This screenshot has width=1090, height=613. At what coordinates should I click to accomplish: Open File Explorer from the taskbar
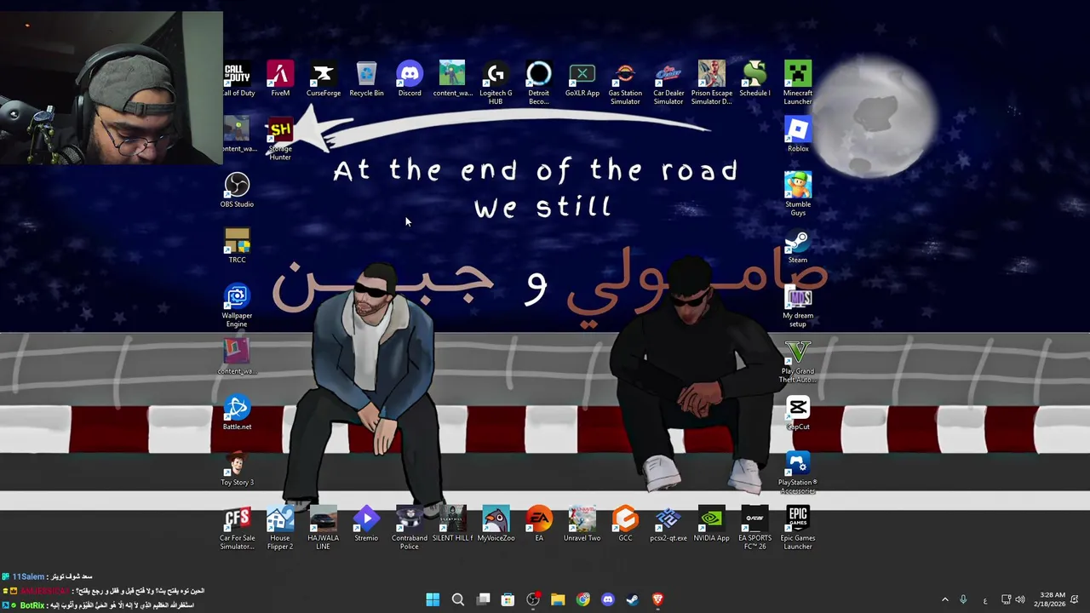pos(558,599)
